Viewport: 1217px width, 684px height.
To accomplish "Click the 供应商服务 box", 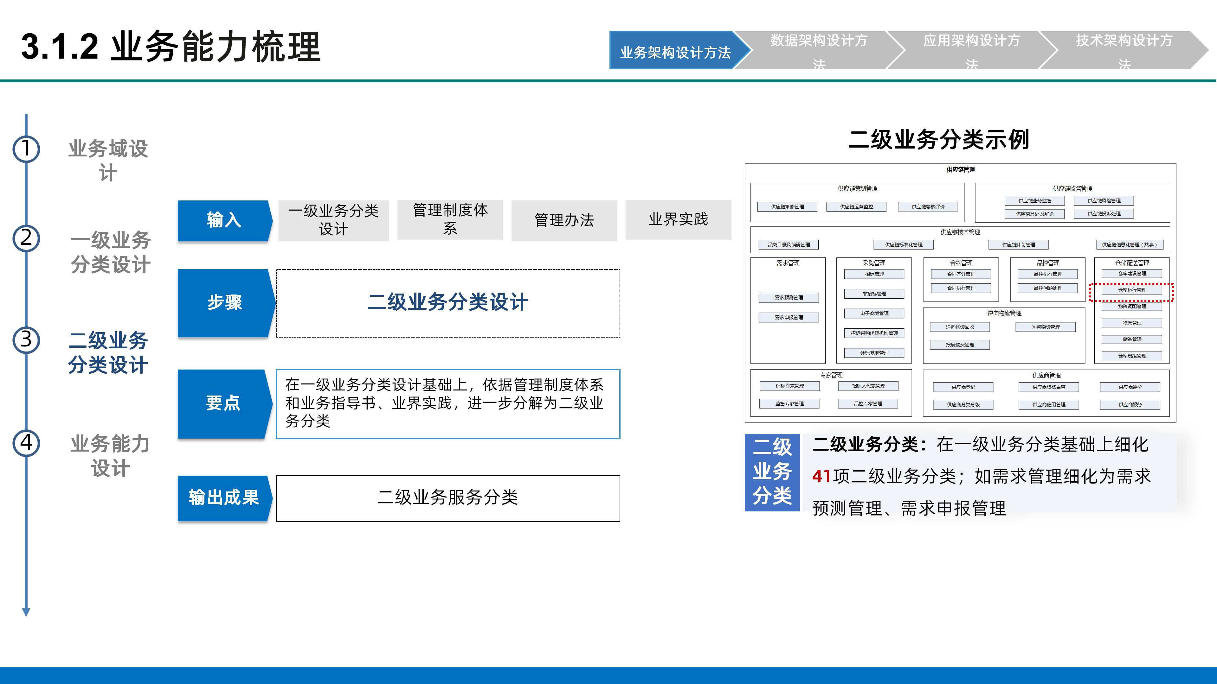I will point(1130,405).
